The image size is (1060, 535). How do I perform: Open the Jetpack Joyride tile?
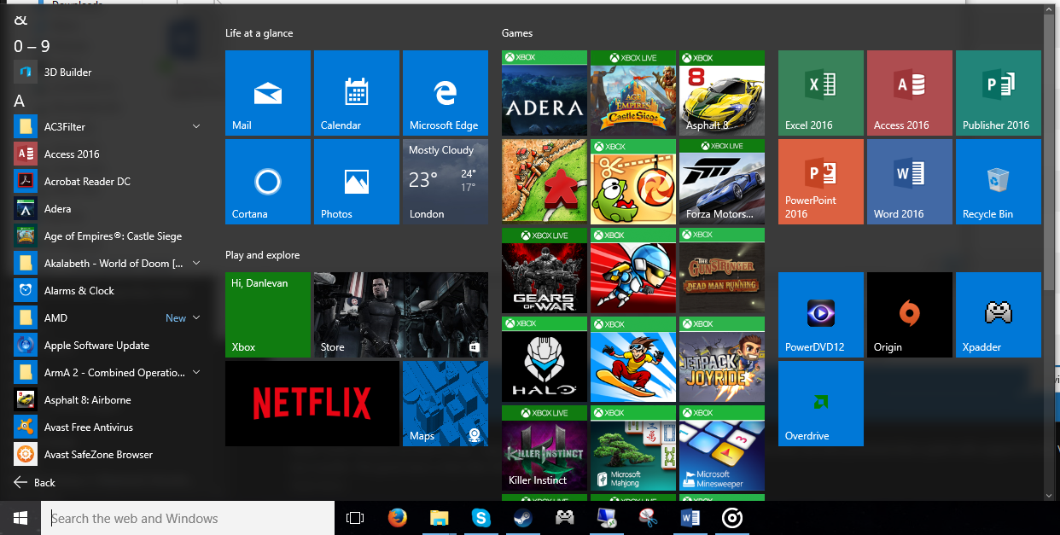pos(722,359)
